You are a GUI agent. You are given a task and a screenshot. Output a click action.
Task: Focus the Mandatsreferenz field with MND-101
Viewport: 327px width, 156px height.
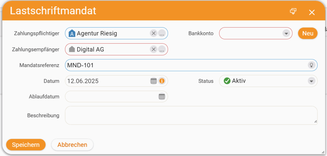tap(191, 65)
